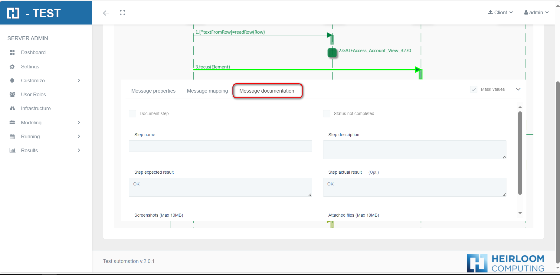This screenshot has width=560, height=275.
Task: Click the Settings gear icon
Action: (x=12, y=67)
